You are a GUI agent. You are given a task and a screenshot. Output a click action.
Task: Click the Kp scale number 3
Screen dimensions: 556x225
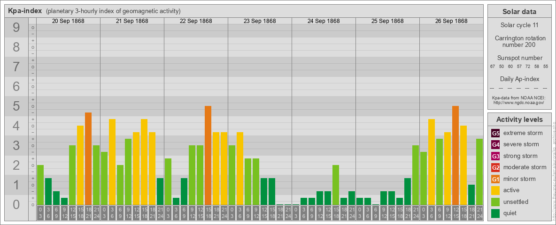click(x=16, y=145)
